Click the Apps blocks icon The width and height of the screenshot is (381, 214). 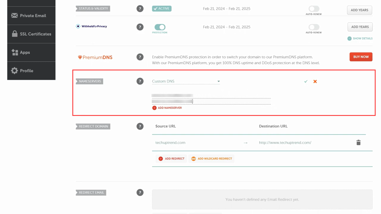[x=15, y=52]
